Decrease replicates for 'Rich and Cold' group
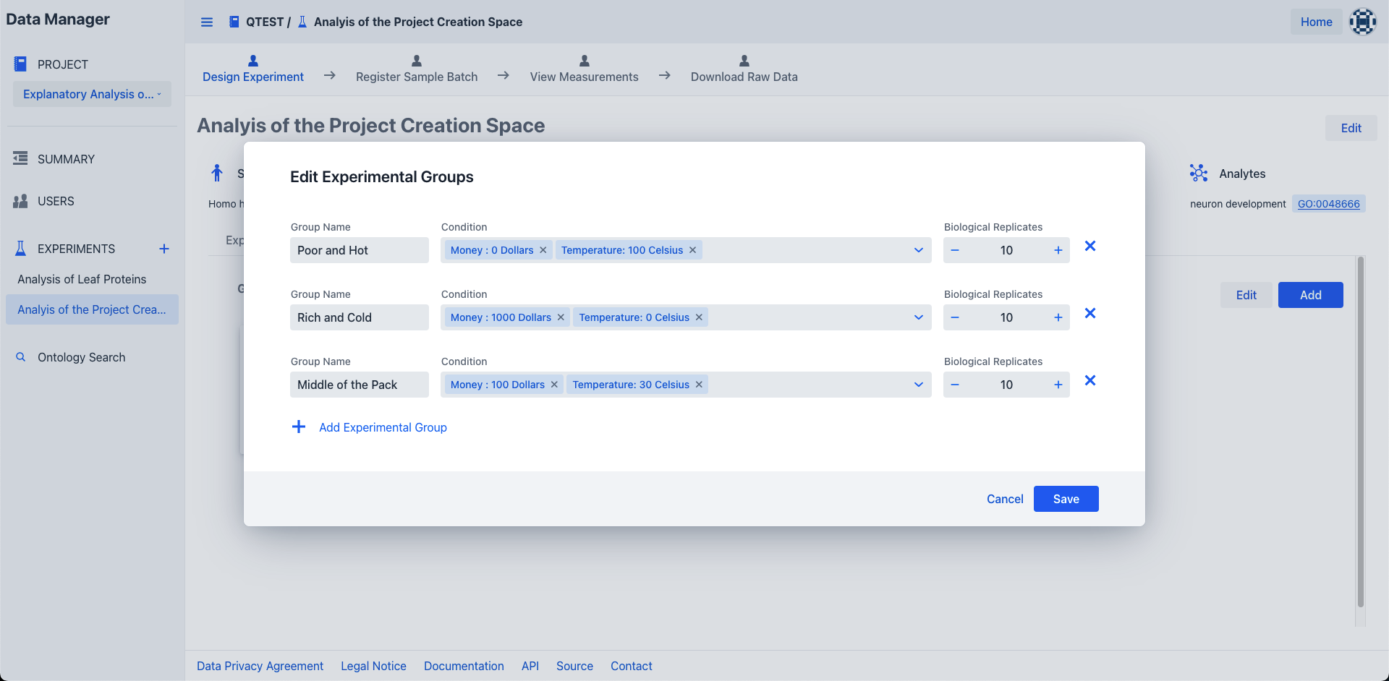This screenshot has height=681, width=1389. coord(955,317)
